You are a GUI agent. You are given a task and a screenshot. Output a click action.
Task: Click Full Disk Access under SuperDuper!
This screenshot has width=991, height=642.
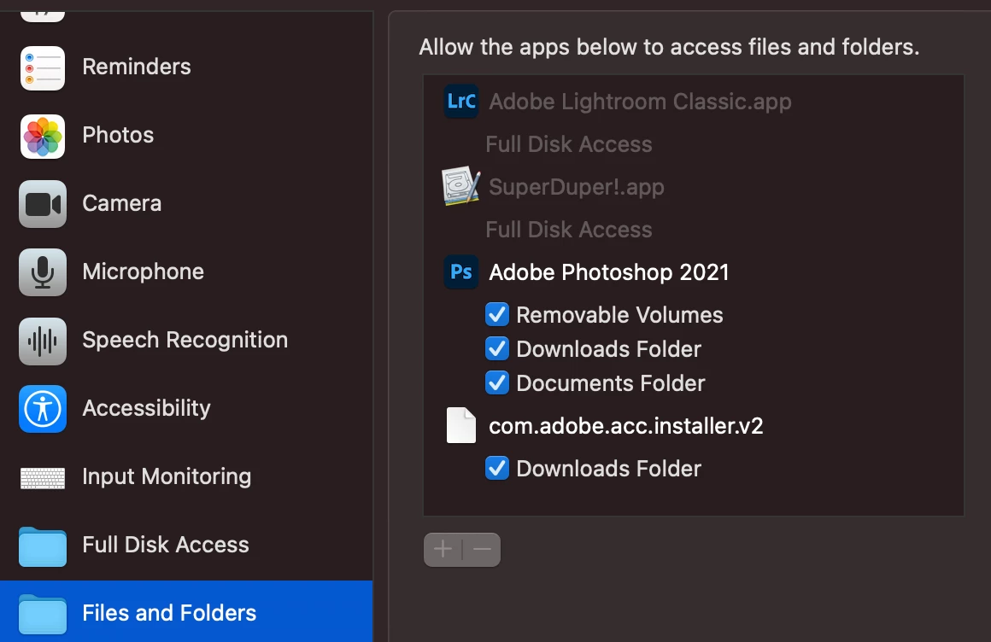point(569,230)
